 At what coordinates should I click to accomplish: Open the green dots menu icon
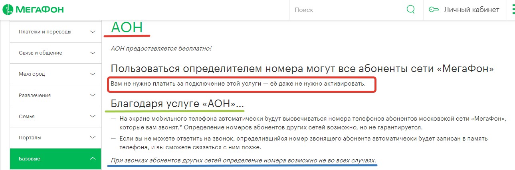tap(513, 10)
